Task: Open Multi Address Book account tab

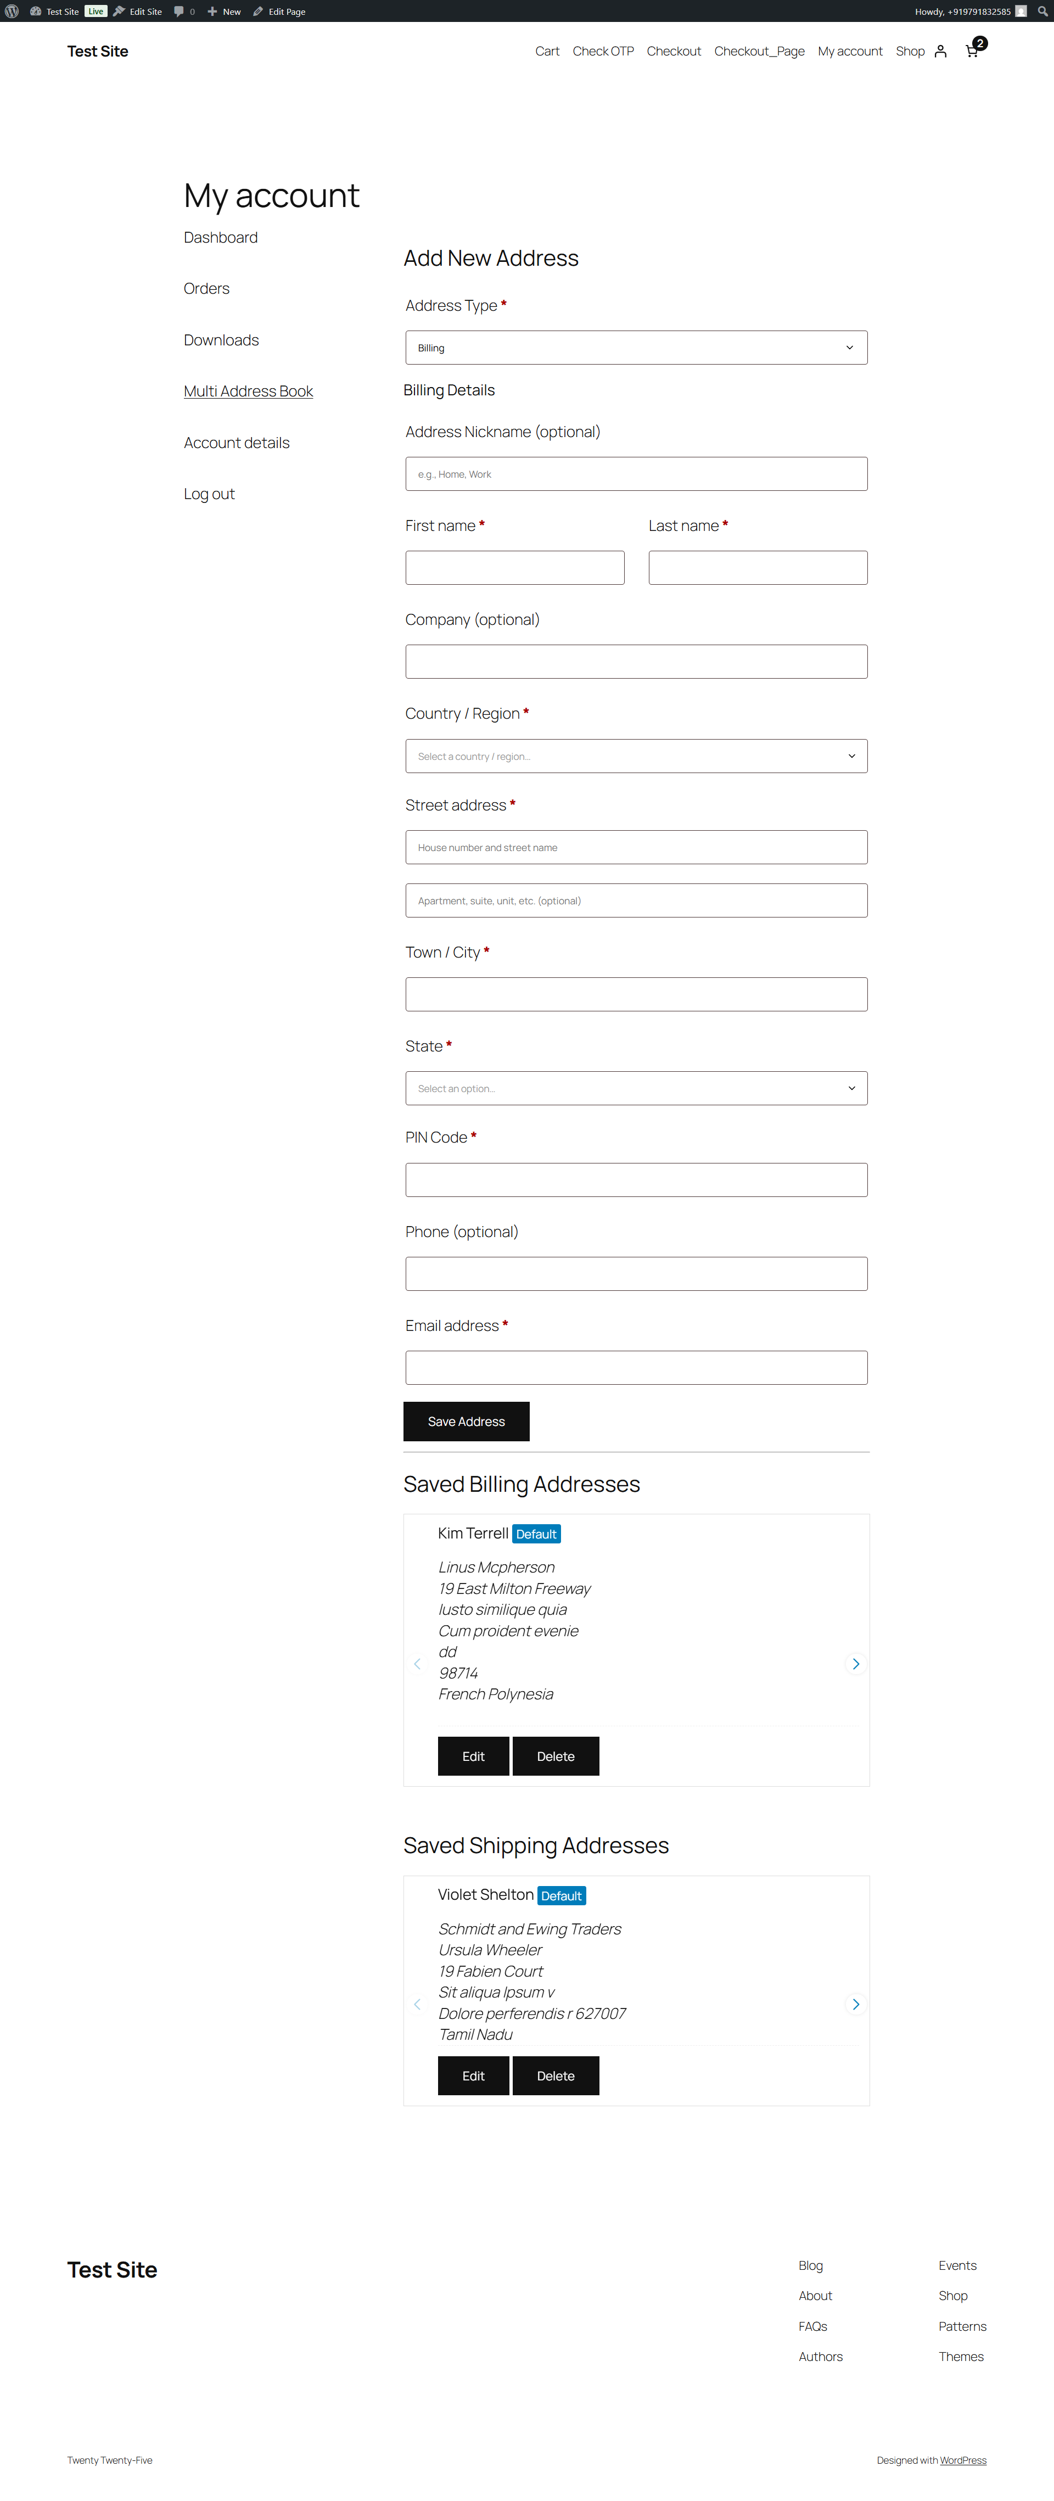Action: click(x=249, y=391)
